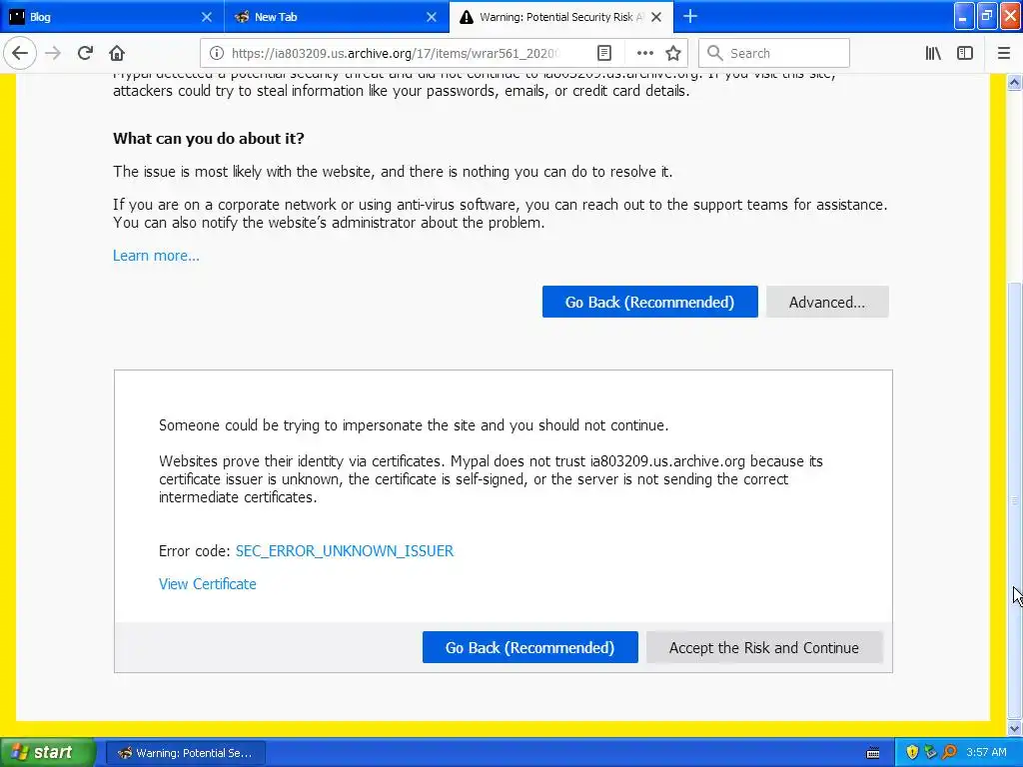The height and width of the screenshot is (767, 1023).
Task: Open the hamburger application menu
Action: (1003, 53)
